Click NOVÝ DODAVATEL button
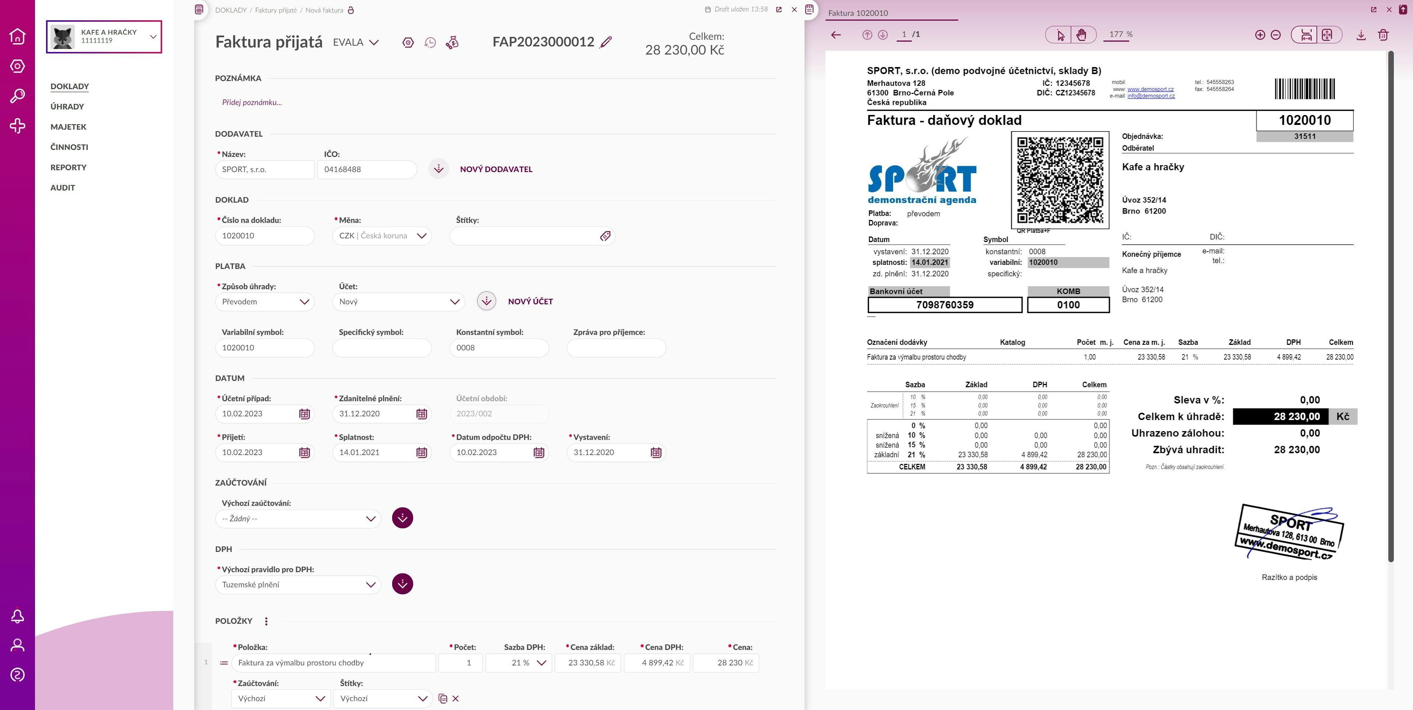 pyautogui.click(x=496, y=169)
